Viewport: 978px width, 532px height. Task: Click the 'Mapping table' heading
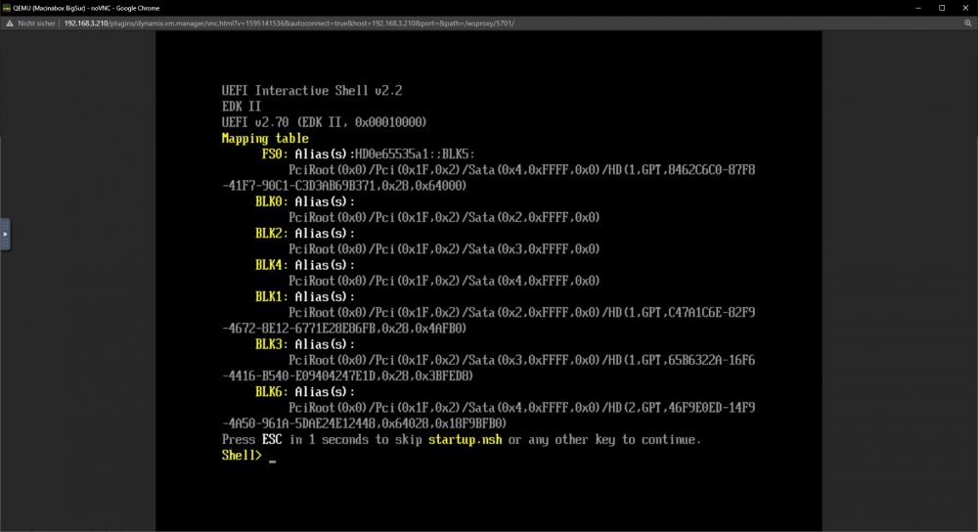(265, 139)
